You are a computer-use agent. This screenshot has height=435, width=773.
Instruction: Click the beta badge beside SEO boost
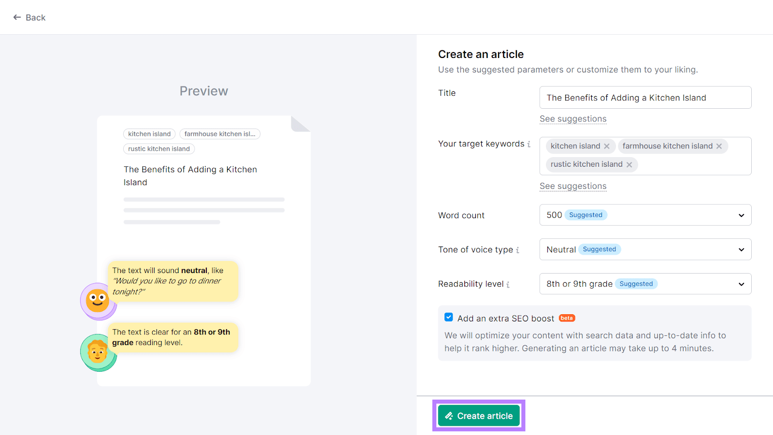tap(567, 318)
